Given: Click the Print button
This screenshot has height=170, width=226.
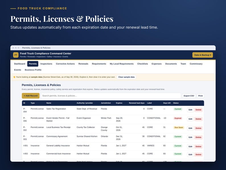Looking at the screenshot, I should point(200,96).
